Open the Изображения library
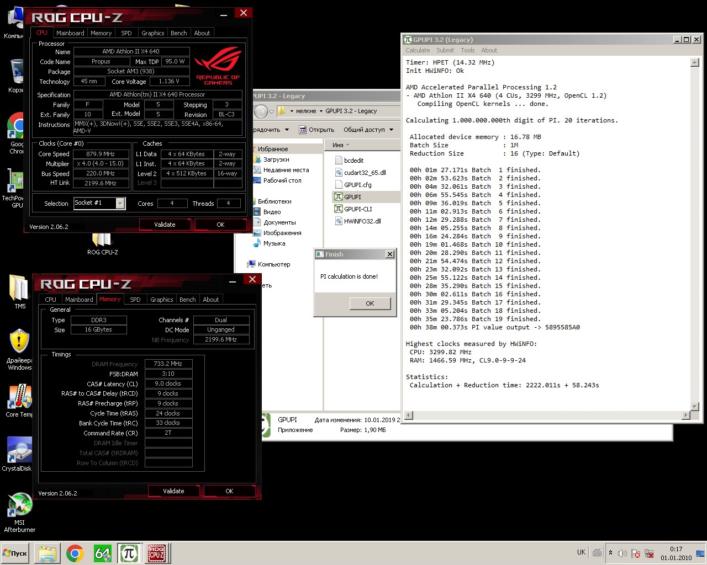 (x=277, y=233)
